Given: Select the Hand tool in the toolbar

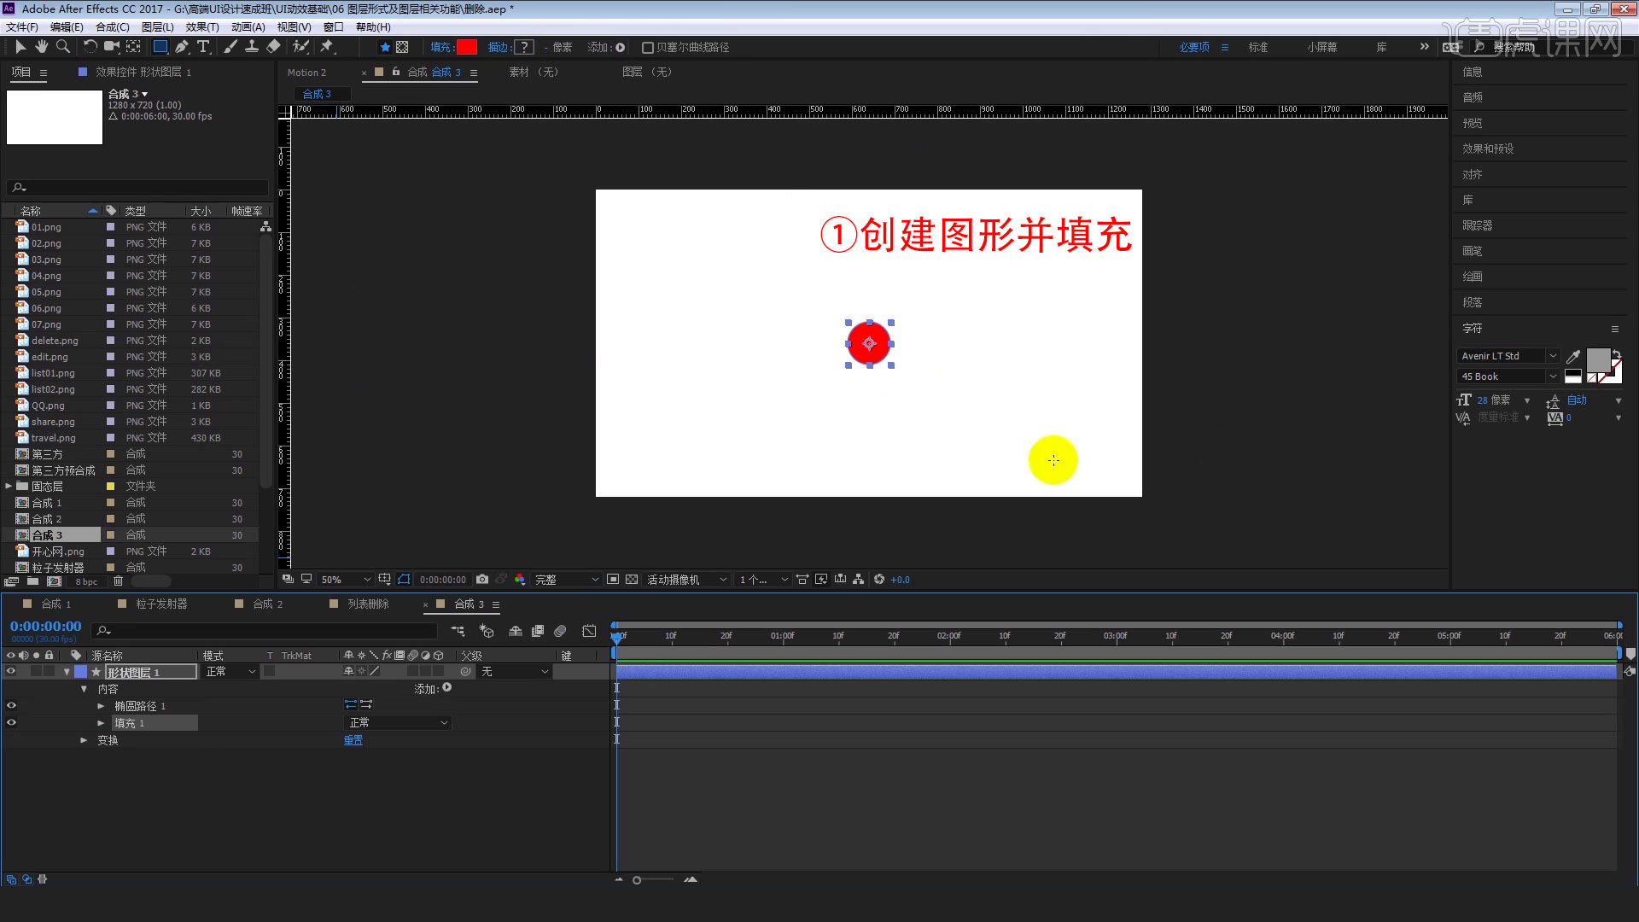Looking at the screenshot, I should tap(41, 47).
